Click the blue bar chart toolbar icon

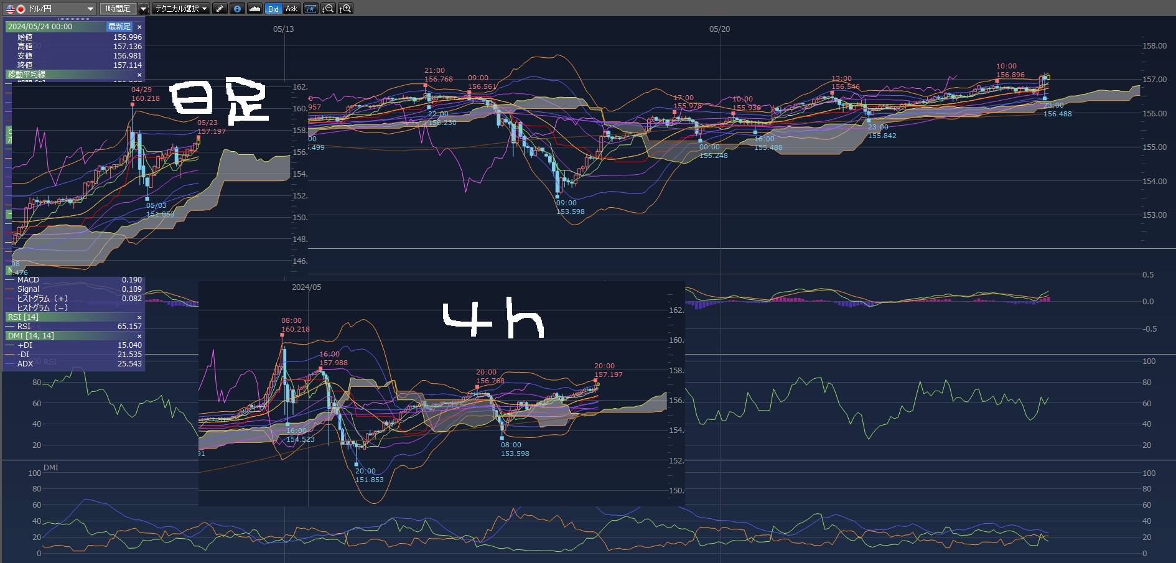coord(310,9)
